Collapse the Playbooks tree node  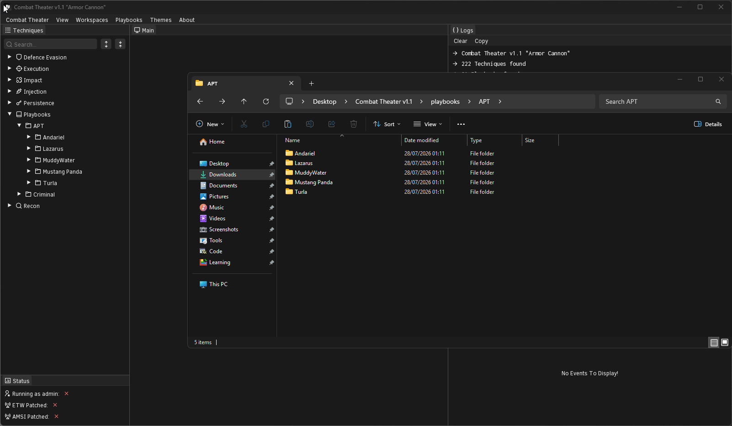pyautogui.click(x=10, y=114)
